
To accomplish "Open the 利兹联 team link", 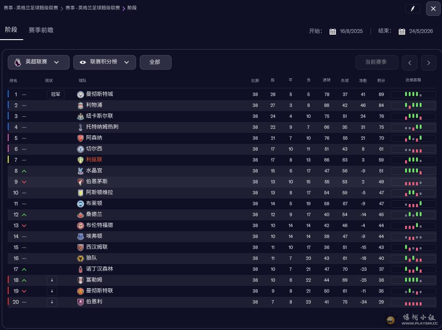I will 94,160.
